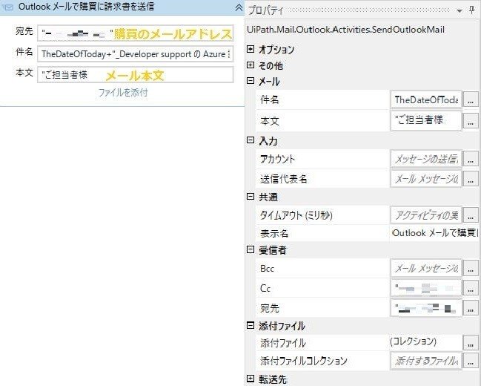This screenshot has height=386, width=481.
Task: Edit the 宛先 field in activity
Action: point(136,33)
